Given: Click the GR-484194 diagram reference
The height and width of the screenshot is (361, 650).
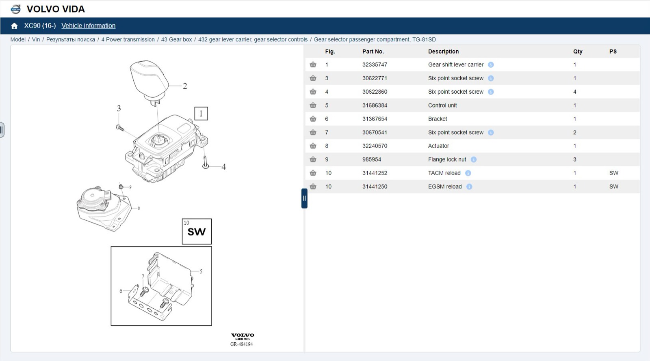Looking at the screenshot, I should pos(241,344).
